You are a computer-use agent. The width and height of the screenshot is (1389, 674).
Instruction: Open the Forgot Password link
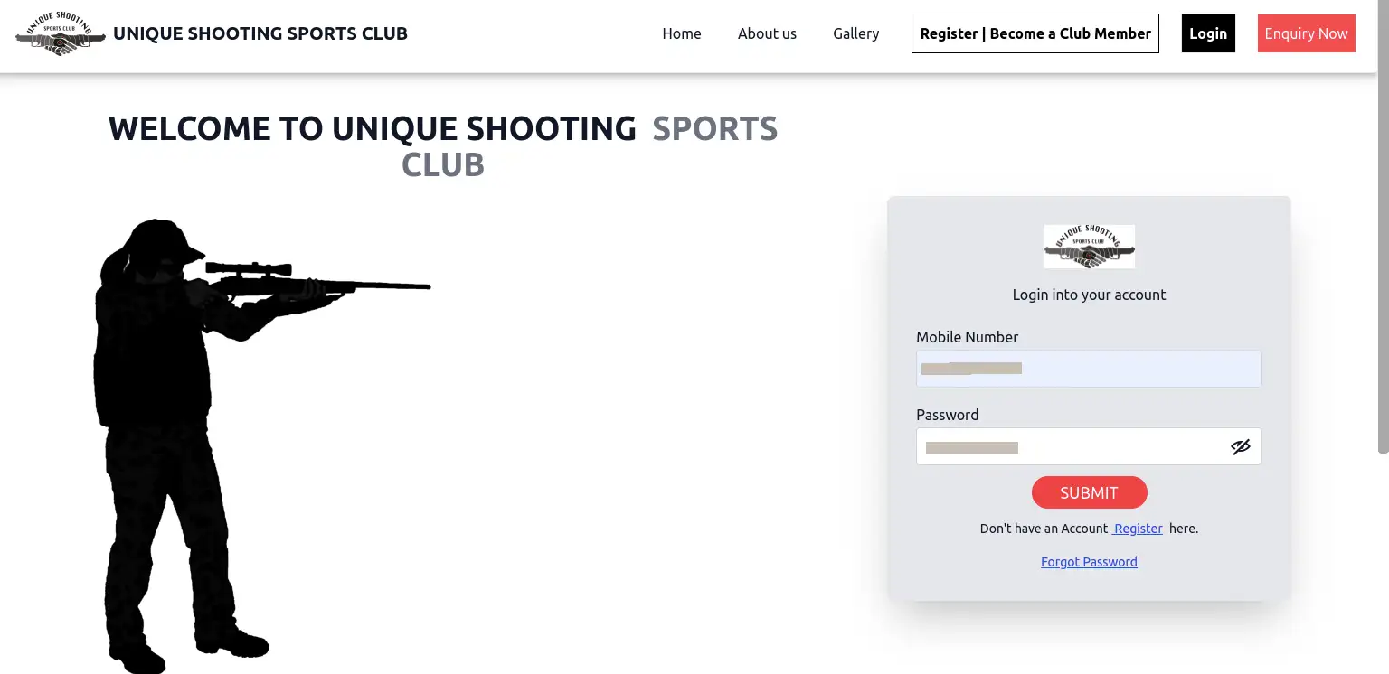click(1089, 562)
